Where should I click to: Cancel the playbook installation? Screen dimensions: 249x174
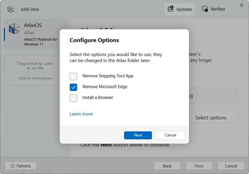[x=231, y=166]
